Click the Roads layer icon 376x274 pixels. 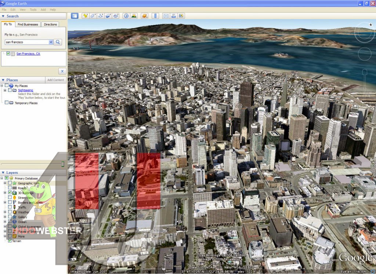click(14, 188)
